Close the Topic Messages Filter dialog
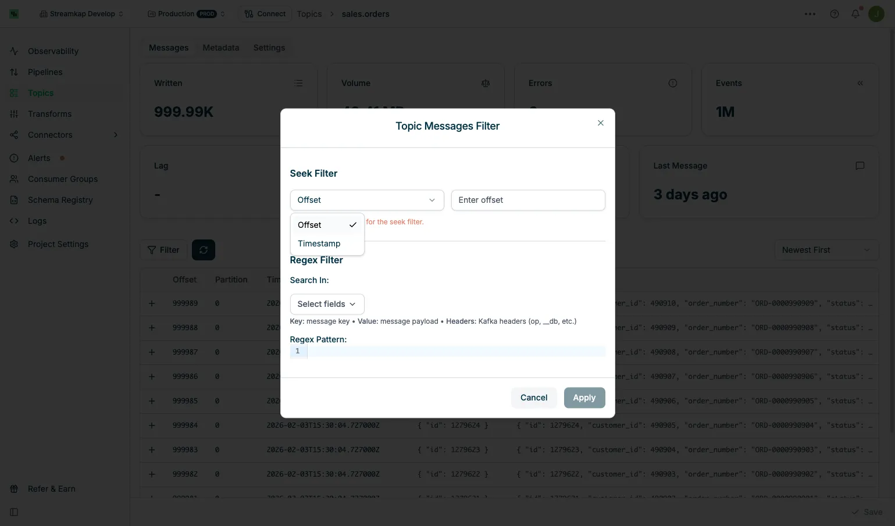Image resolution: width=895 pixels, height=526 pixels. (x=601, y=123)
